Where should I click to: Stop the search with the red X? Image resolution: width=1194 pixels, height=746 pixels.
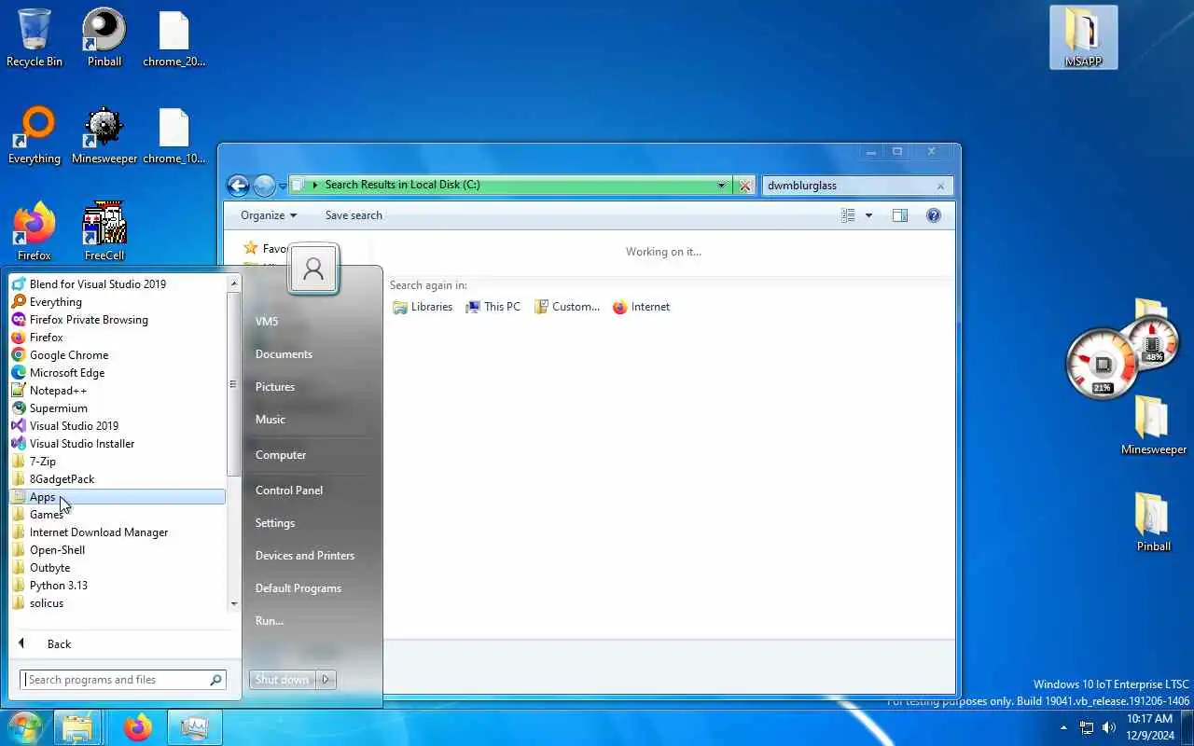[744, 186]
